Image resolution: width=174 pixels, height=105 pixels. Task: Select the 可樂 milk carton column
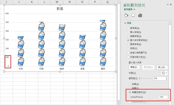tap(41, 44)
